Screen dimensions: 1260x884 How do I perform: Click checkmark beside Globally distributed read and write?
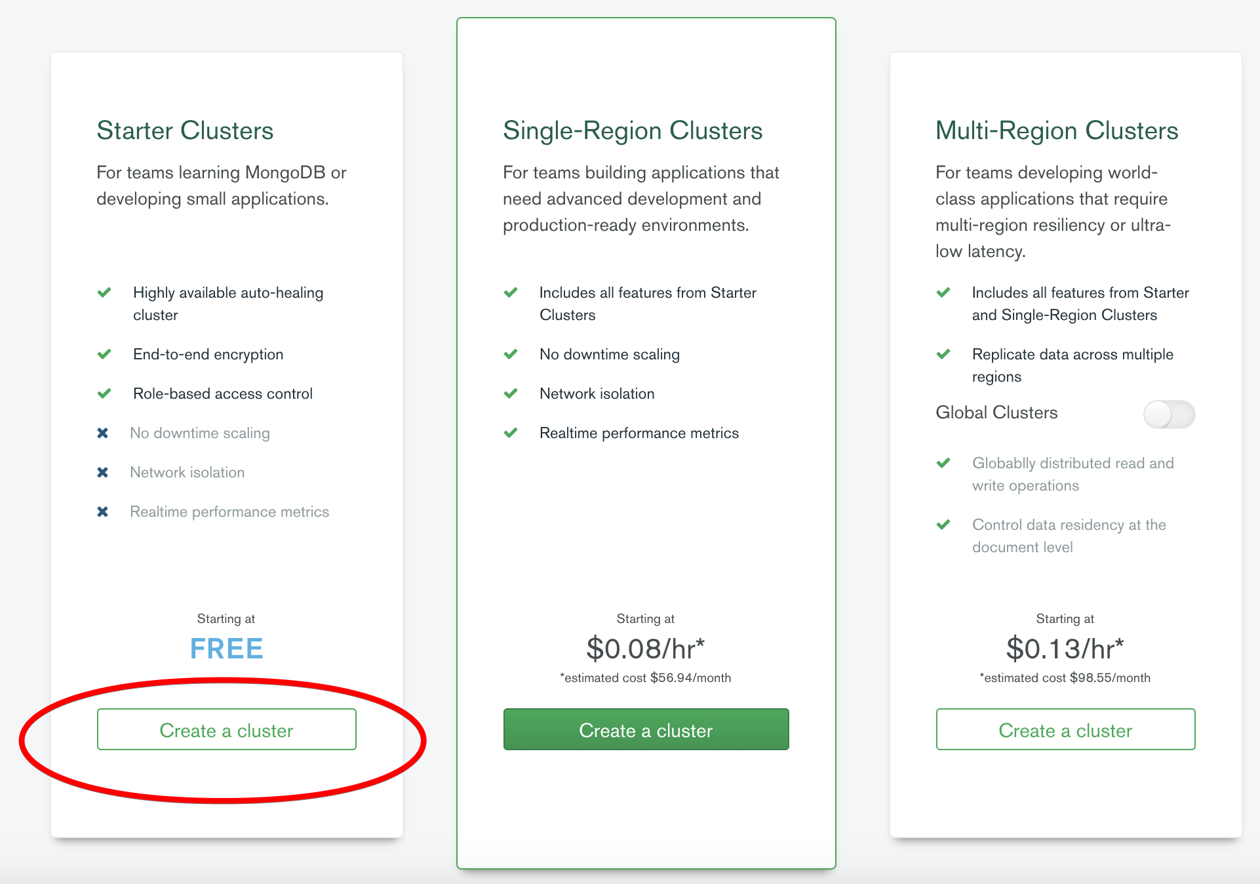[x=943, y=463]
